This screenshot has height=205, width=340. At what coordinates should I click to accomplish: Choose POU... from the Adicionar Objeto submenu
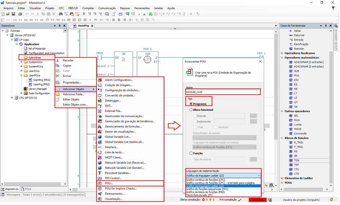point(109,184)
